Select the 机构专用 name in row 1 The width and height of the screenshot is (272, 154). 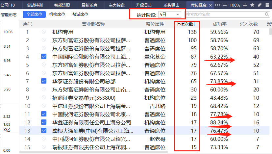63,32
